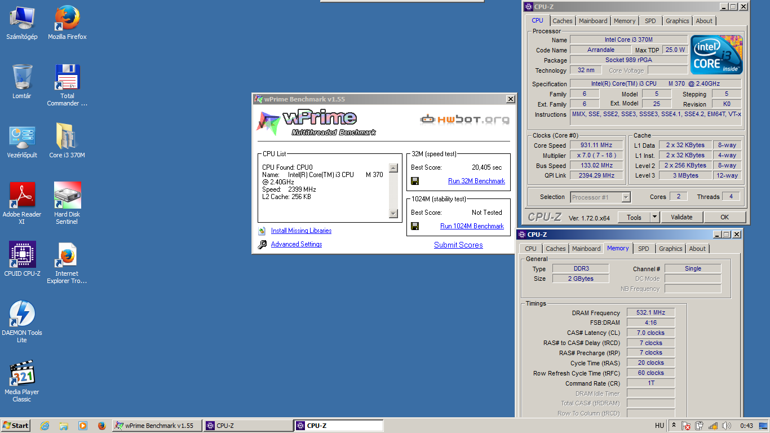
Task: Open Memory tab in upper CPU-Z window
Action: pos(625,21)
